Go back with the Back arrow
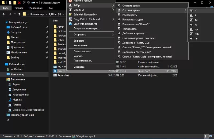 click(4, 14)
